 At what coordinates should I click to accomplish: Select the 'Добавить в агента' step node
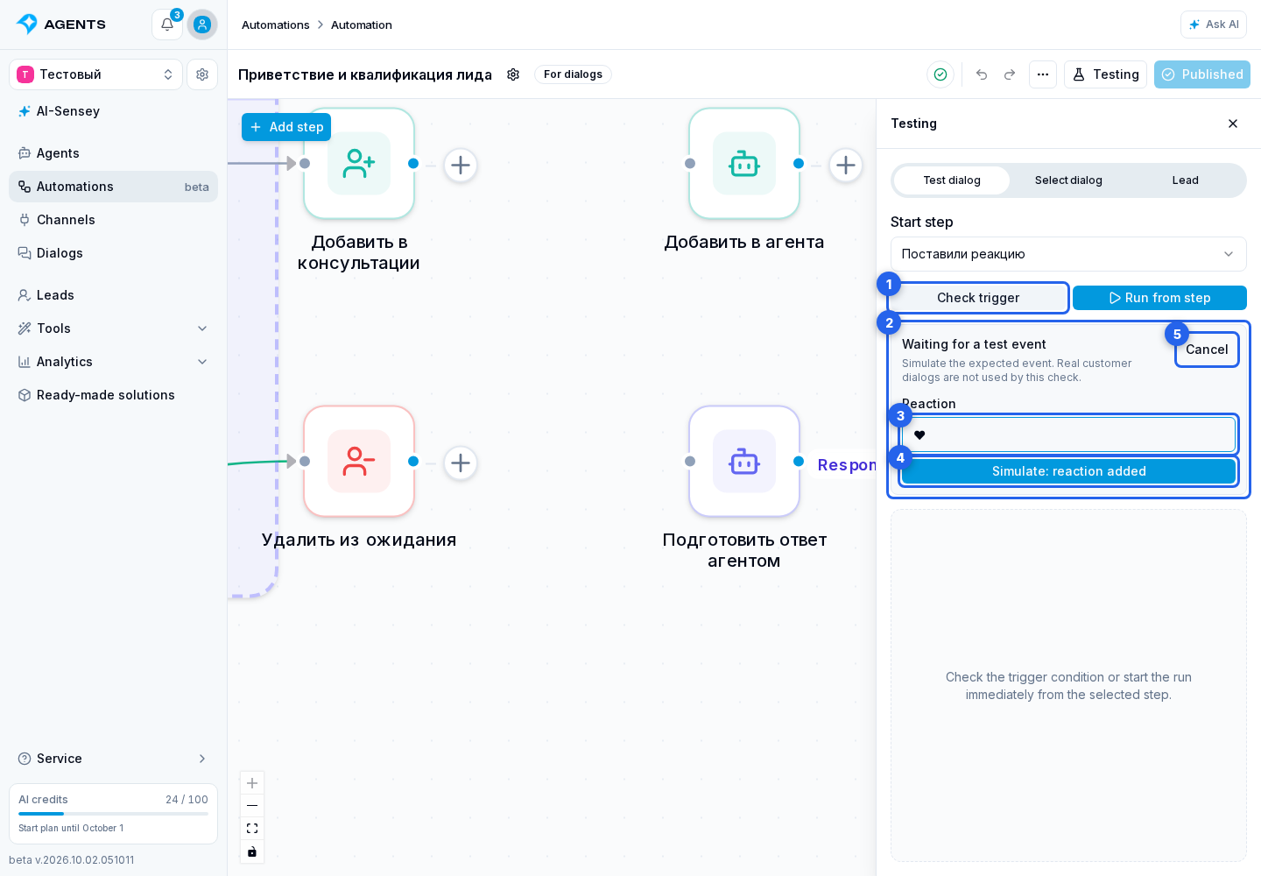[744, 164]
